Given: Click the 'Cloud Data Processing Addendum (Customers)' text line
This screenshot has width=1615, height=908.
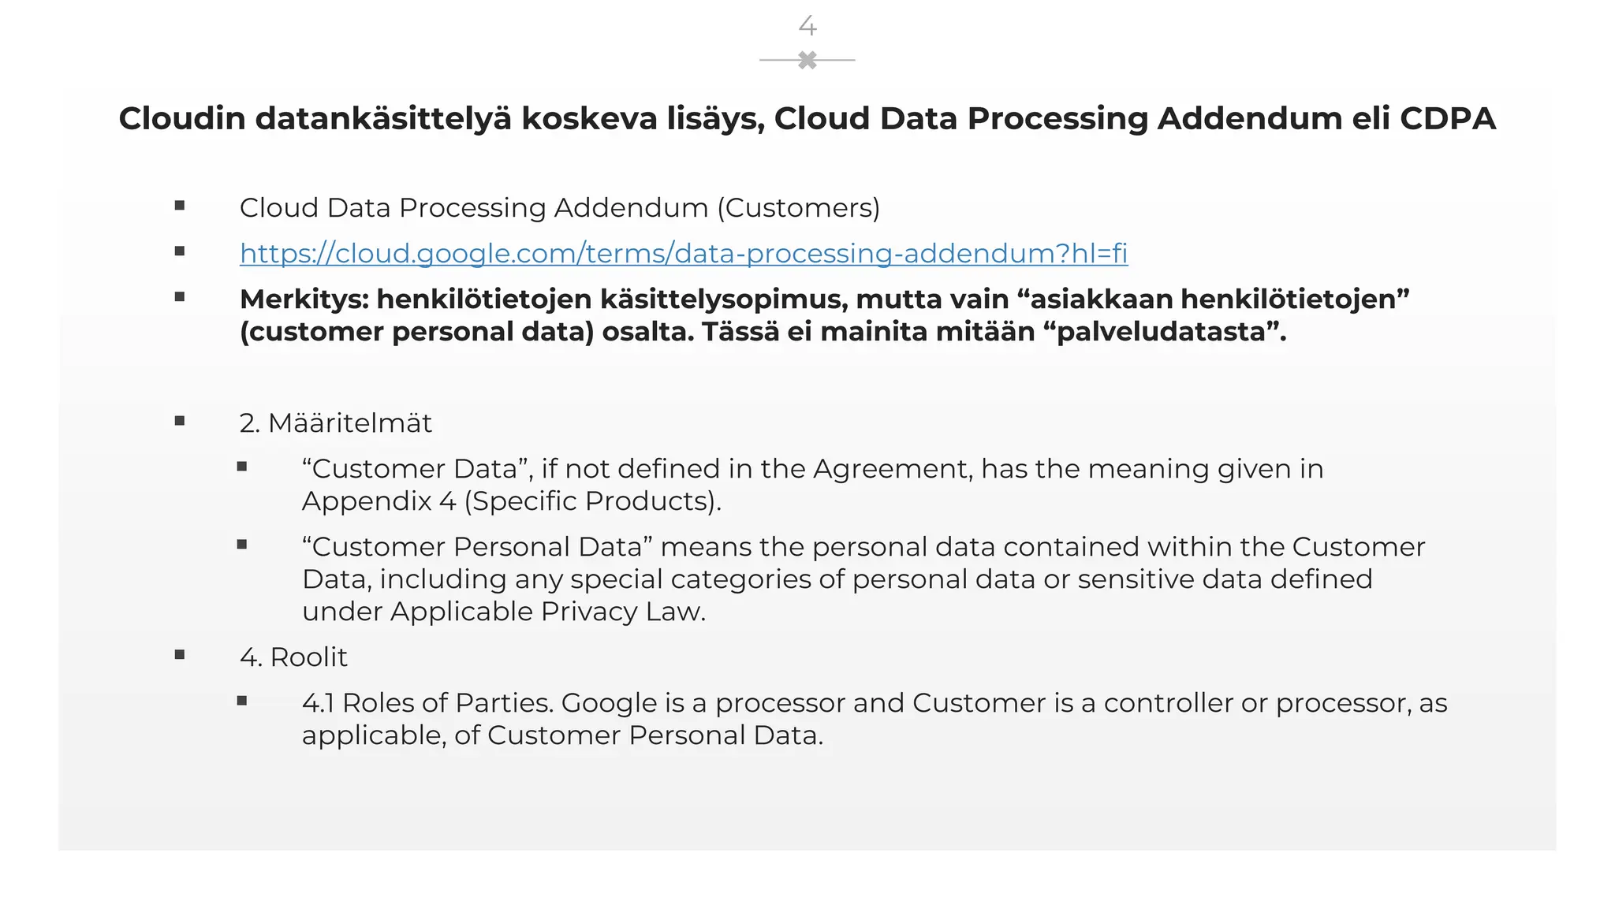Looking at the screenshot, I should pos(559,208).
